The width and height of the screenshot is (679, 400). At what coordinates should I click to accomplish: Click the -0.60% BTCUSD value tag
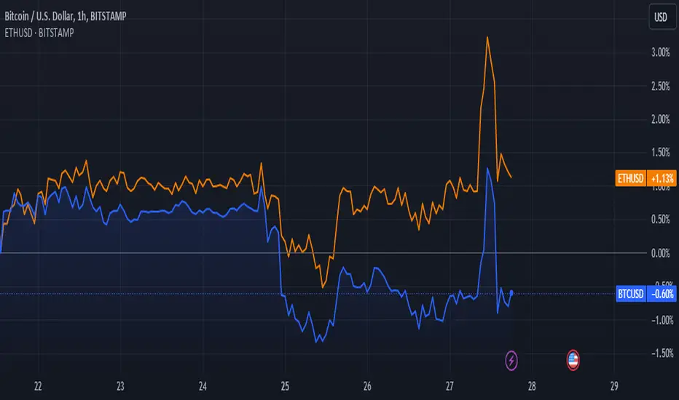click(662, 294)
